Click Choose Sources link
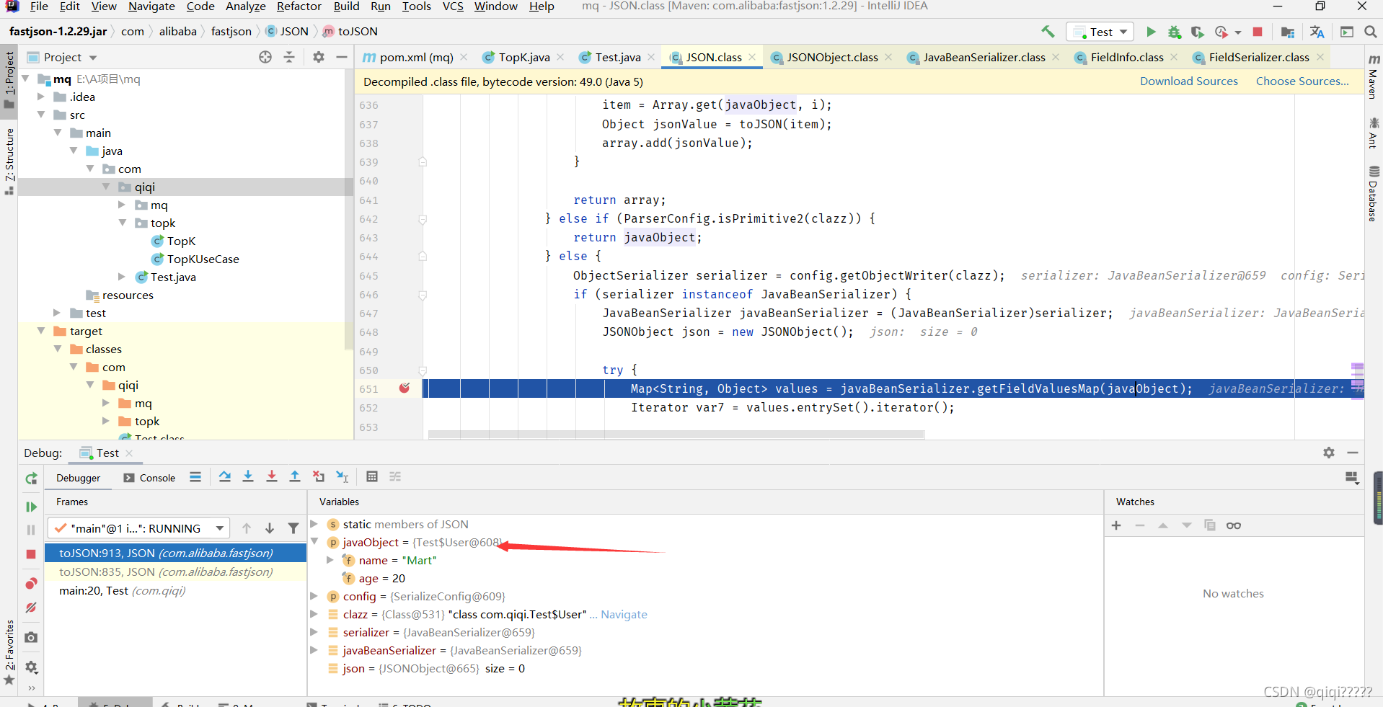Viewport: 1383px width, 707px height. click(x=1302, y=81)
